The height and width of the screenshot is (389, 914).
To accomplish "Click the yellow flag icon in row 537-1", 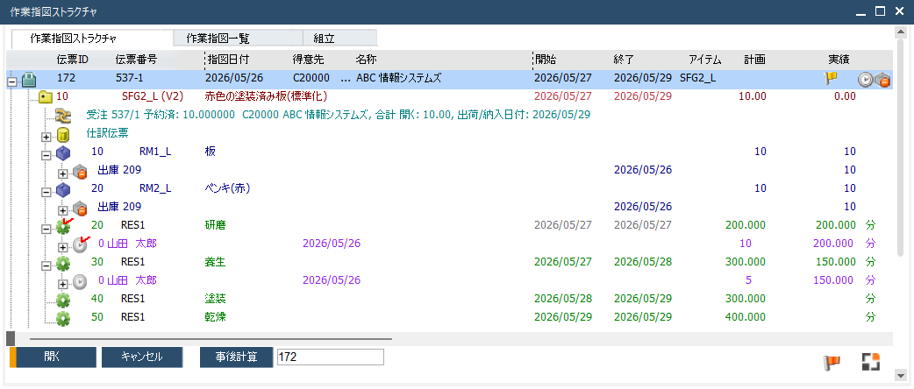I will 831,78.
